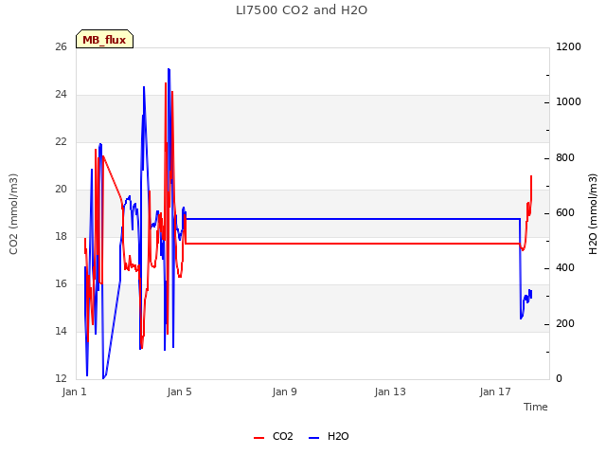Click the MB_flux label box
The height and width of the screenshot is (455, 606).
coord(104,39)
